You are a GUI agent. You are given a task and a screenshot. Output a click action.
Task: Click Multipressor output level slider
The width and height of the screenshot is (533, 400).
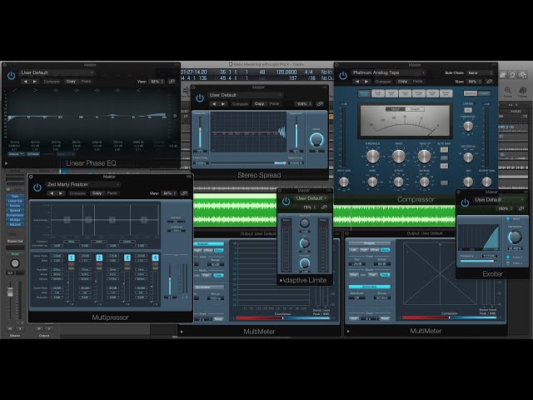170,279
